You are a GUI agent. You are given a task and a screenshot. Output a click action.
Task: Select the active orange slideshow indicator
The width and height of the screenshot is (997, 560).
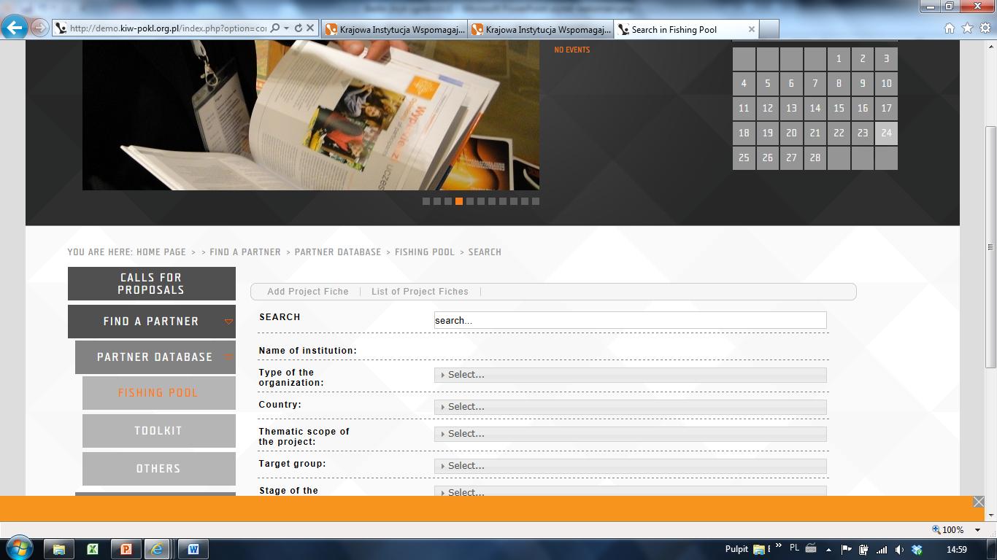point(459,201)
